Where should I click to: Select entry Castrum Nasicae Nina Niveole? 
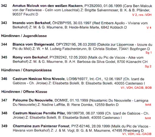(39, 79)
